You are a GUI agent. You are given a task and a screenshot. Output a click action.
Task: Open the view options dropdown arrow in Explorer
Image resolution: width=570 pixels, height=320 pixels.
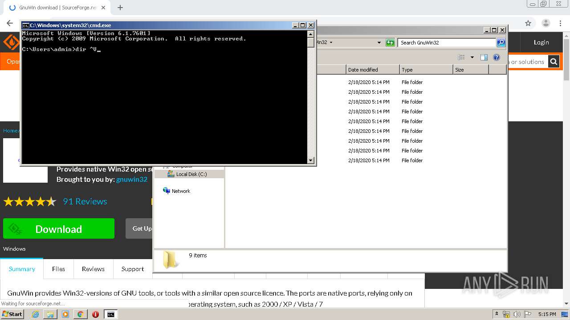coord(472,57)
